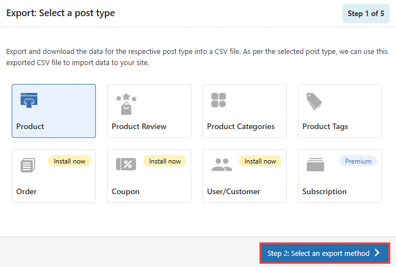Click the Subscription stack icon

315,165
